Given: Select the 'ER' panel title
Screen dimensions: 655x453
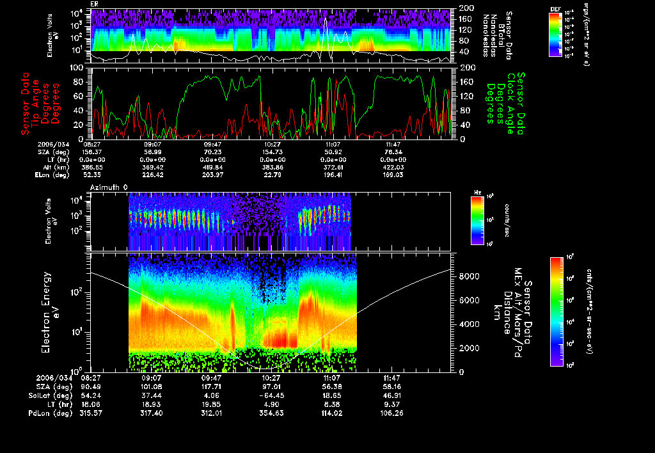Looking at the screenshot, I should [x=95, y=4].
